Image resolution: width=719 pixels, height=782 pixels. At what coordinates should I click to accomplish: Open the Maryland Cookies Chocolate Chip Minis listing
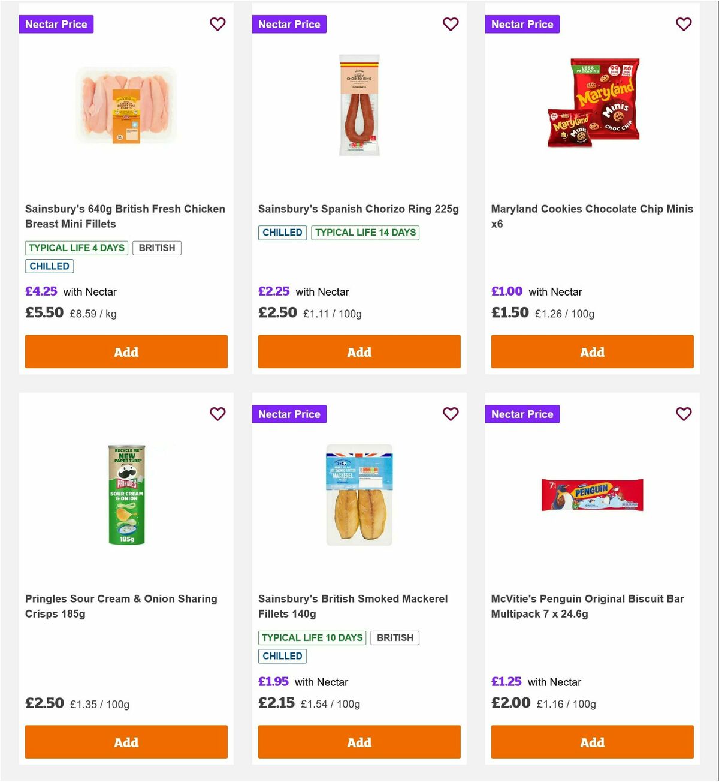point(592,216)
